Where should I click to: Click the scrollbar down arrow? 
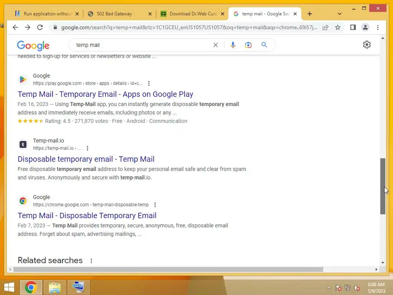383,263
